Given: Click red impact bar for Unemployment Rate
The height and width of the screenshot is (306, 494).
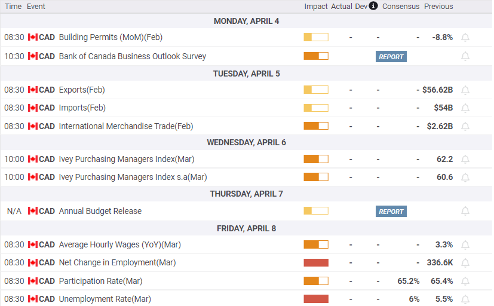Looking at the screenshot, I should [316, 299].
